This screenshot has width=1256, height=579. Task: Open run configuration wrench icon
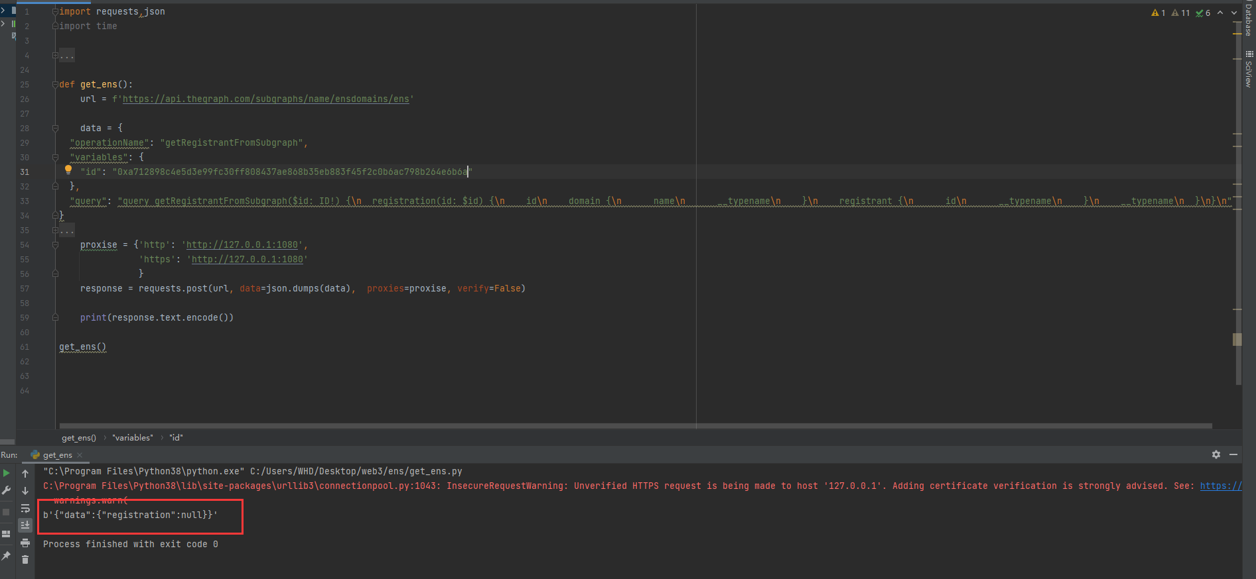(x=7, y=491)
